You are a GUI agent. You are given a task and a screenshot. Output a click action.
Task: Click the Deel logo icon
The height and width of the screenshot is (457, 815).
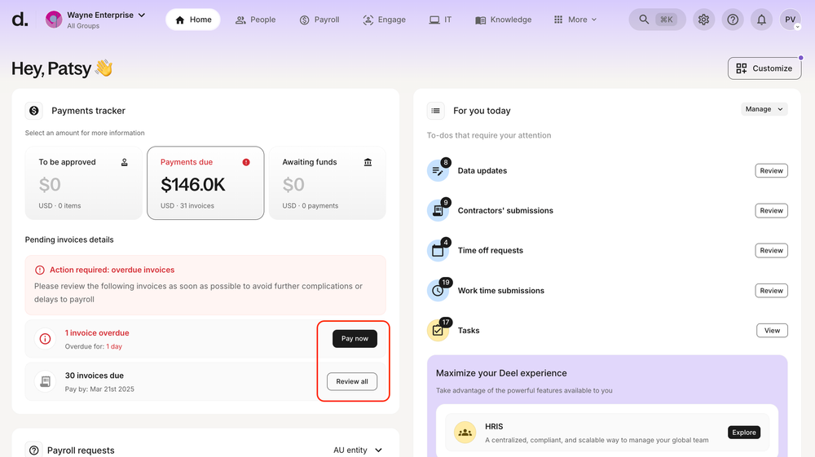pos(20,20)
